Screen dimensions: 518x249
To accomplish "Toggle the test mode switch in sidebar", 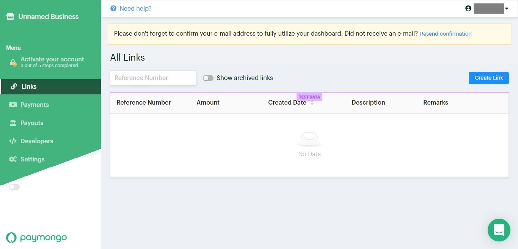I will [14, 187].
